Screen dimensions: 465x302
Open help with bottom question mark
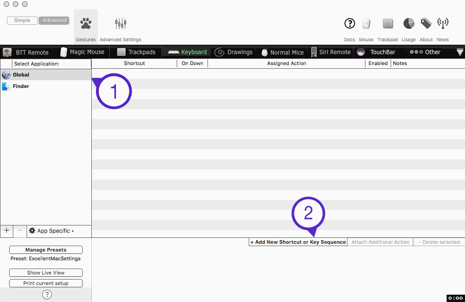[x=47, y=294]
